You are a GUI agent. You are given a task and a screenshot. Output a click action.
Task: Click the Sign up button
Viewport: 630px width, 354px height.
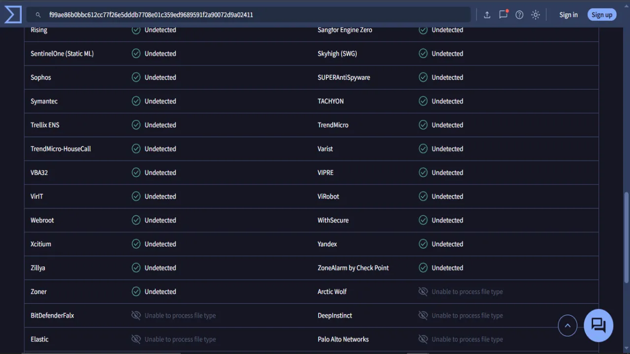pyautogui.click(x=602, y=15)
